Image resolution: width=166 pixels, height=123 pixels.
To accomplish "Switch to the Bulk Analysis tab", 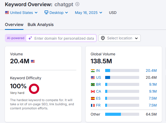I will coord(40,24).
